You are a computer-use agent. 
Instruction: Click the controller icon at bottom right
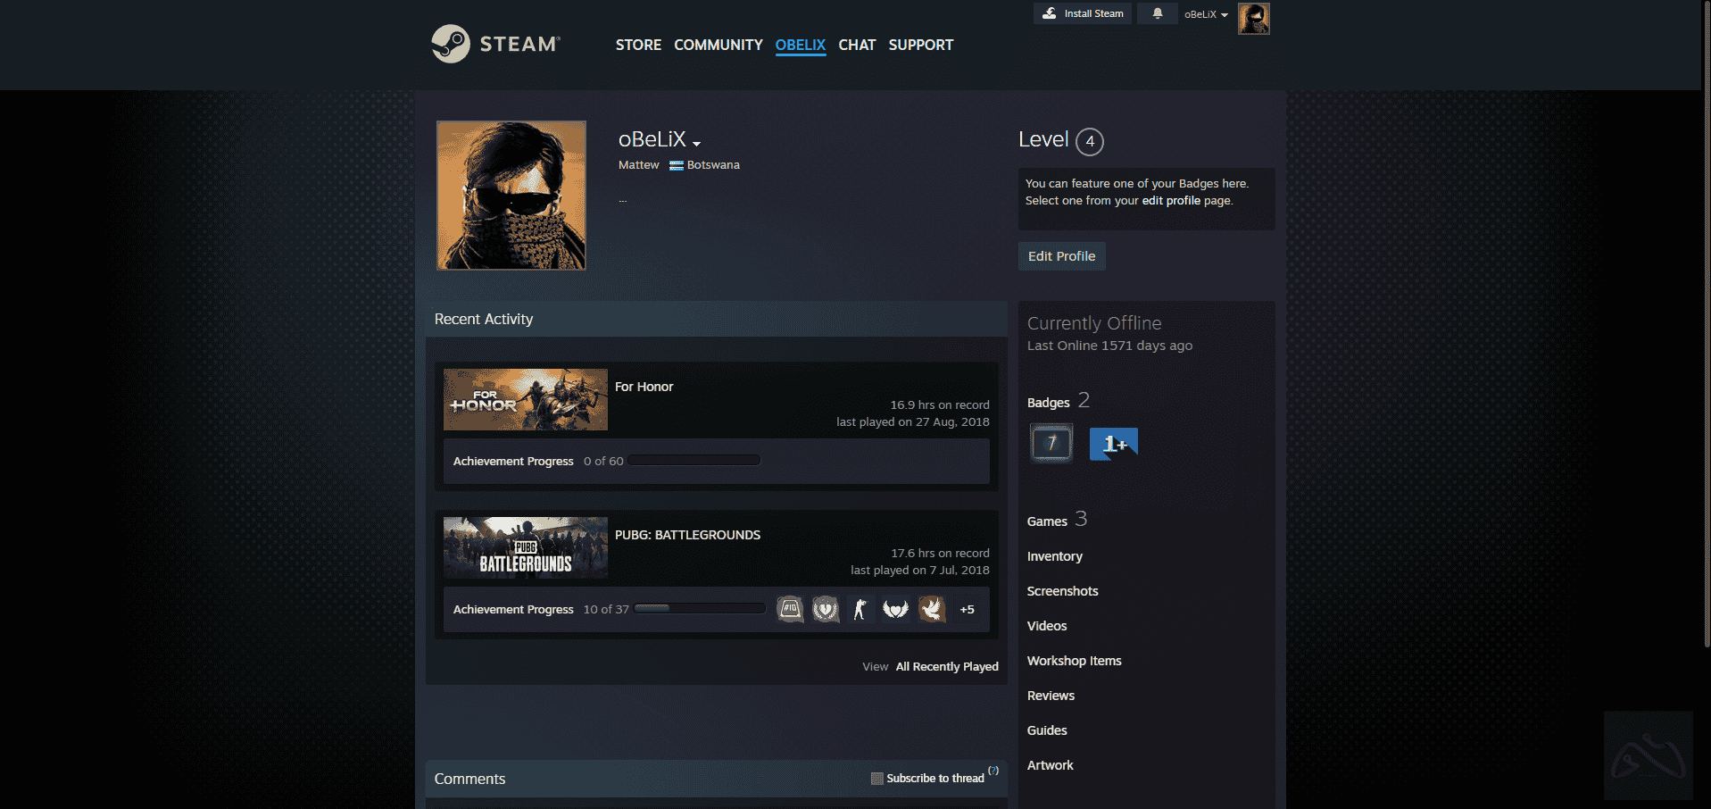click(x=1648, y=755)
